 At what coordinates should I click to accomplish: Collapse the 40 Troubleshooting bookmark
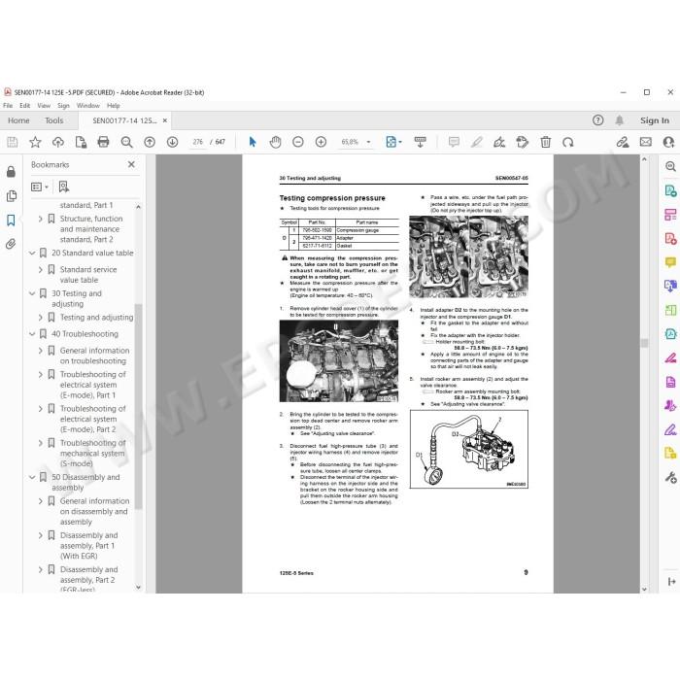coord(32,334)
